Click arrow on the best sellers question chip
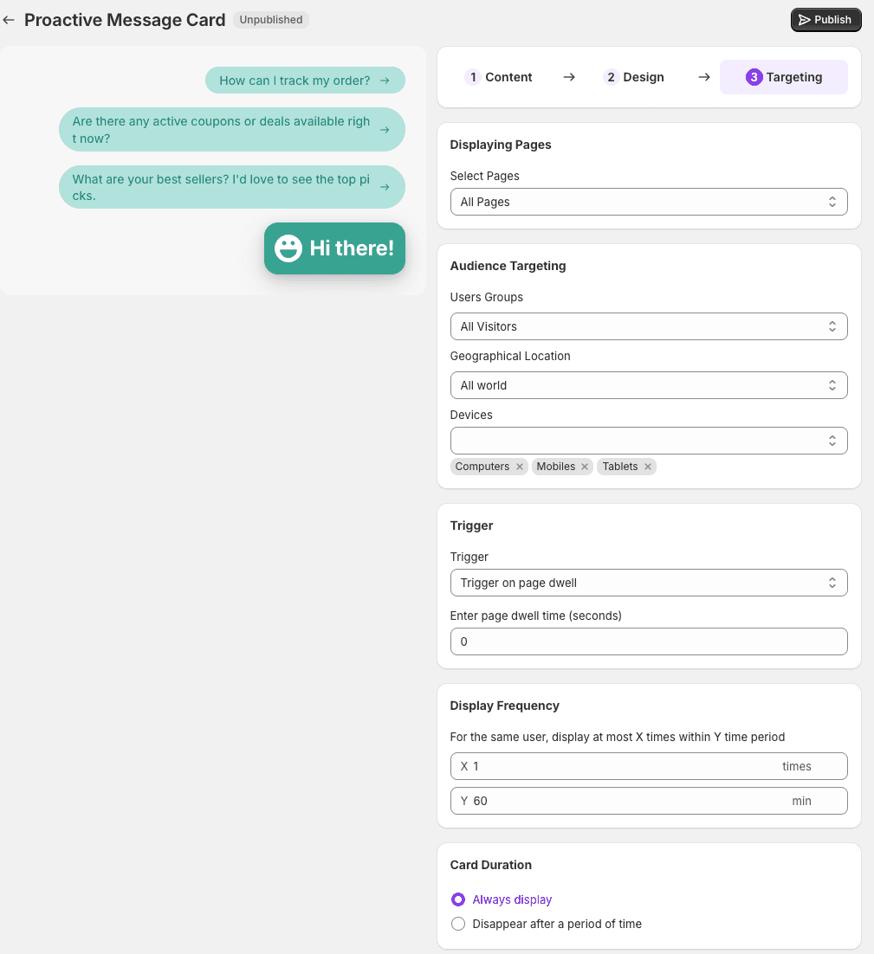The width and height of the screenshot is (874, 954). 385,187
